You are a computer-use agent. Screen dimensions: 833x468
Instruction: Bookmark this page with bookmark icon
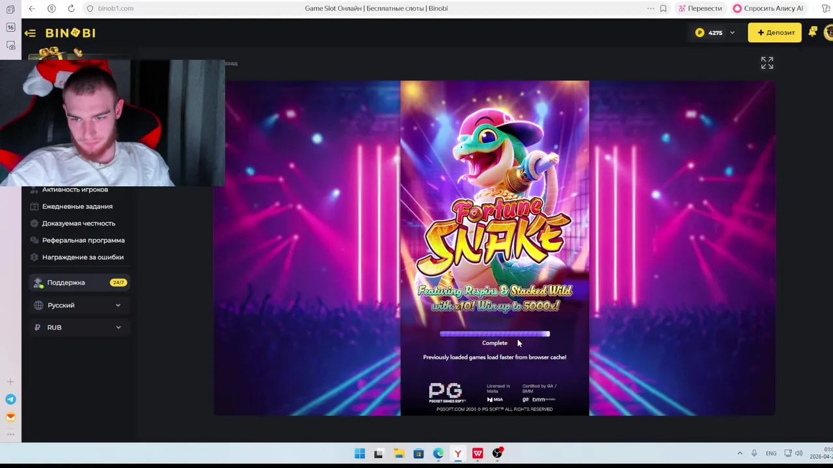[x=663, y=8]
